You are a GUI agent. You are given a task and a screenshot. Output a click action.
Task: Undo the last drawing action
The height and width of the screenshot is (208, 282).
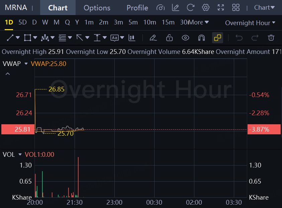(239, 38)
